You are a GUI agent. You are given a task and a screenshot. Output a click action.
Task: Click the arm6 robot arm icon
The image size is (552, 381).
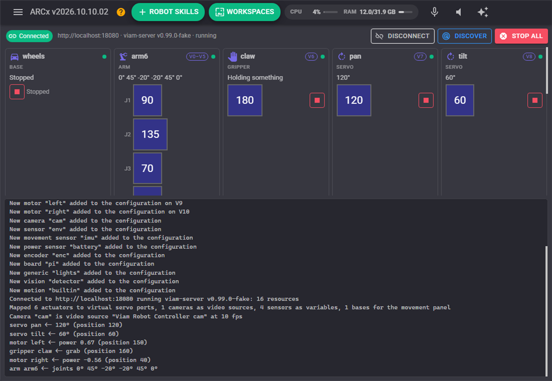pos(123,56)
